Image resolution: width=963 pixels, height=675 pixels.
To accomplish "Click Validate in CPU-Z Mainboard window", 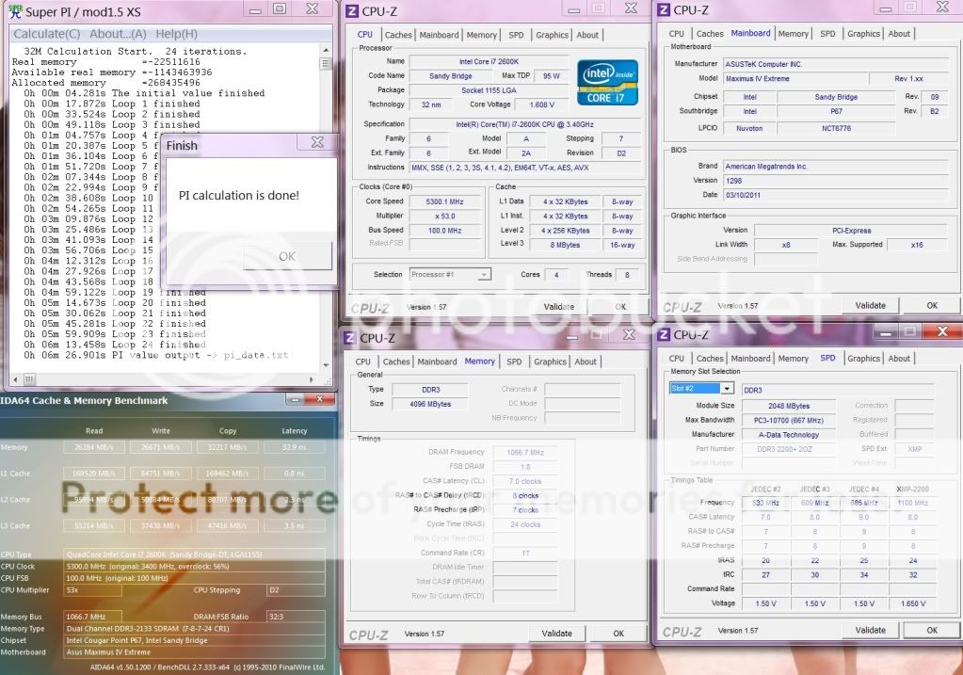I will [x=871, y=305].
